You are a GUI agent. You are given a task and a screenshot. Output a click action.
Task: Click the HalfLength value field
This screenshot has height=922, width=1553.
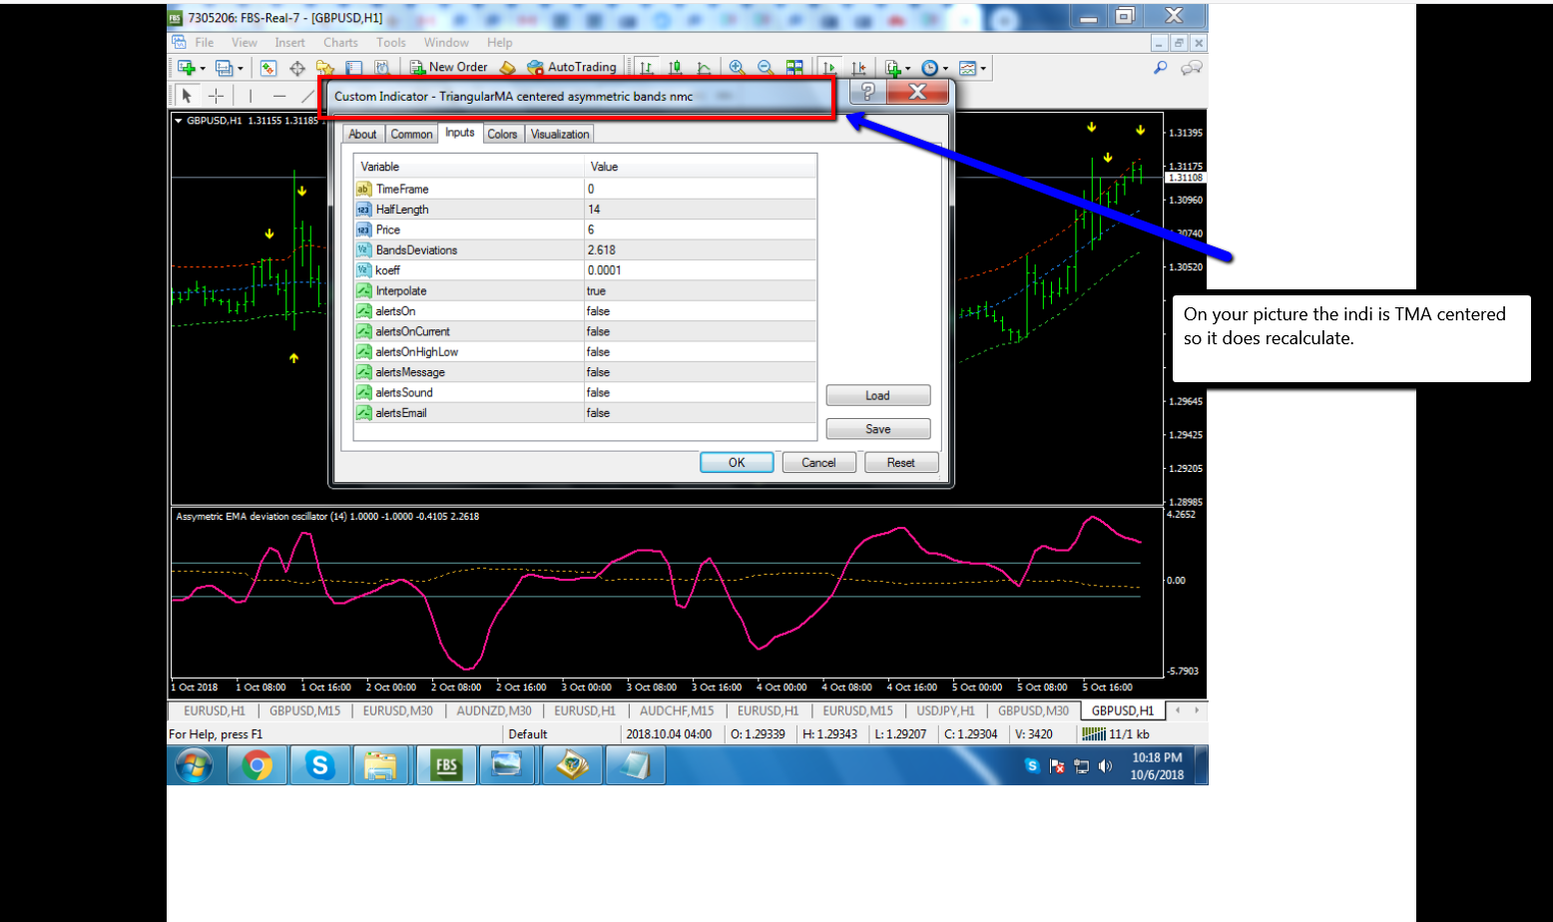click(x=700, y=210)
